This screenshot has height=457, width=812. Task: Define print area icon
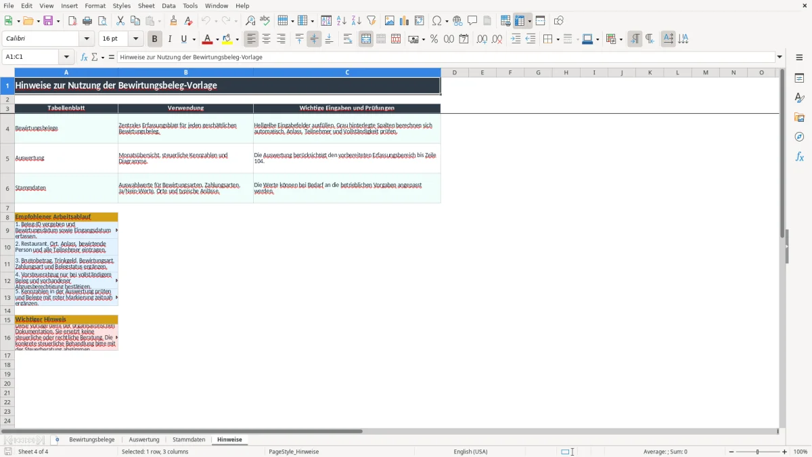506,21
